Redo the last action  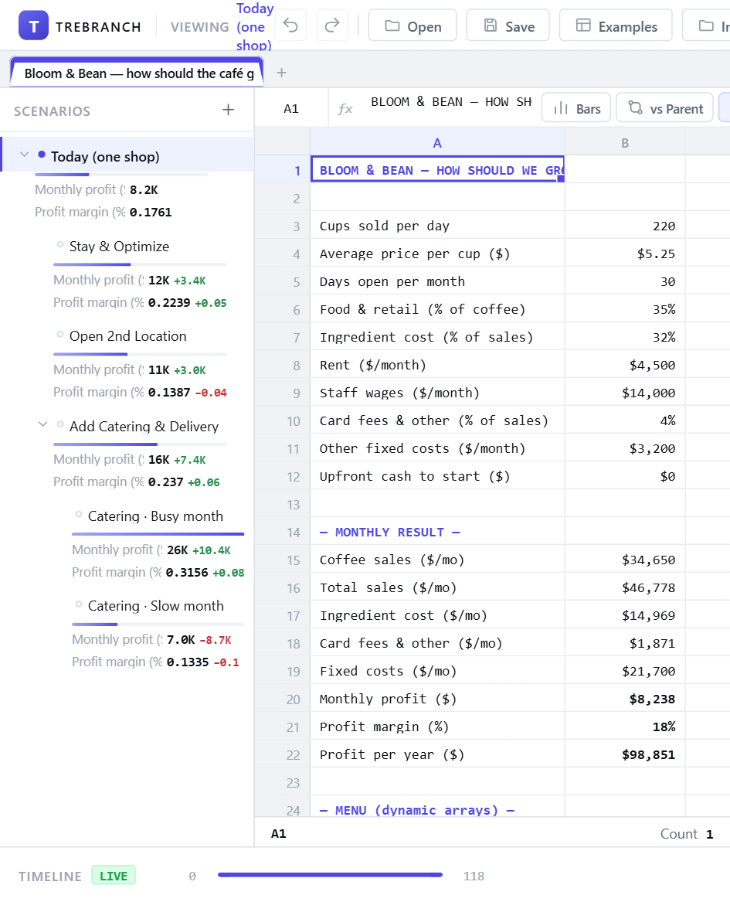[332, 26]
